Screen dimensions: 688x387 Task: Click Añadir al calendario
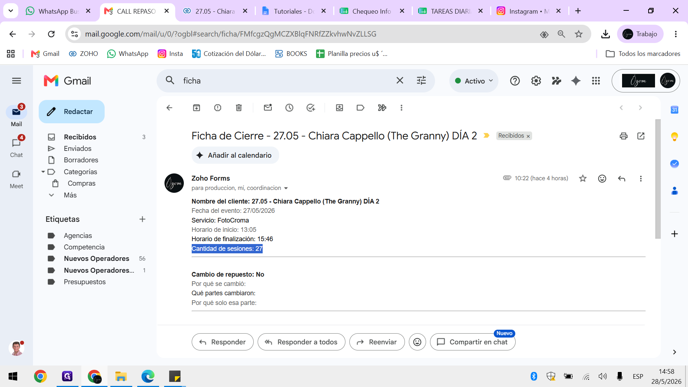point(235,156)
